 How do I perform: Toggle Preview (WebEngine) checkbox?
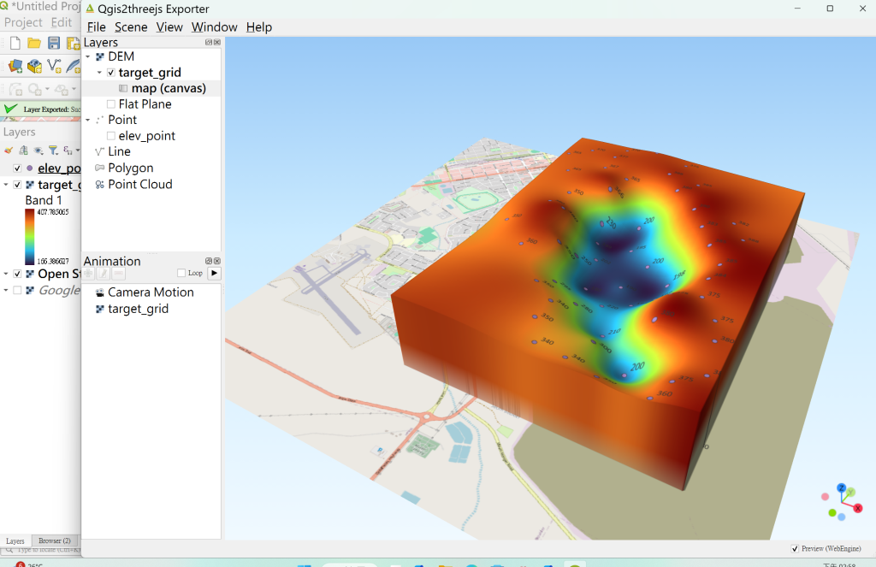pyautogui.click(x=795, y=548)
